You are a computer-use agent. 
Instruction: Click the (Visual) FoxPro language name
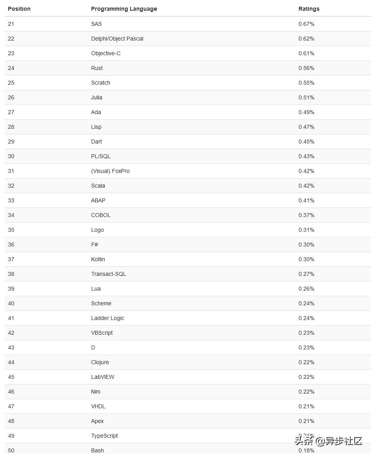[x=110, y=171]
